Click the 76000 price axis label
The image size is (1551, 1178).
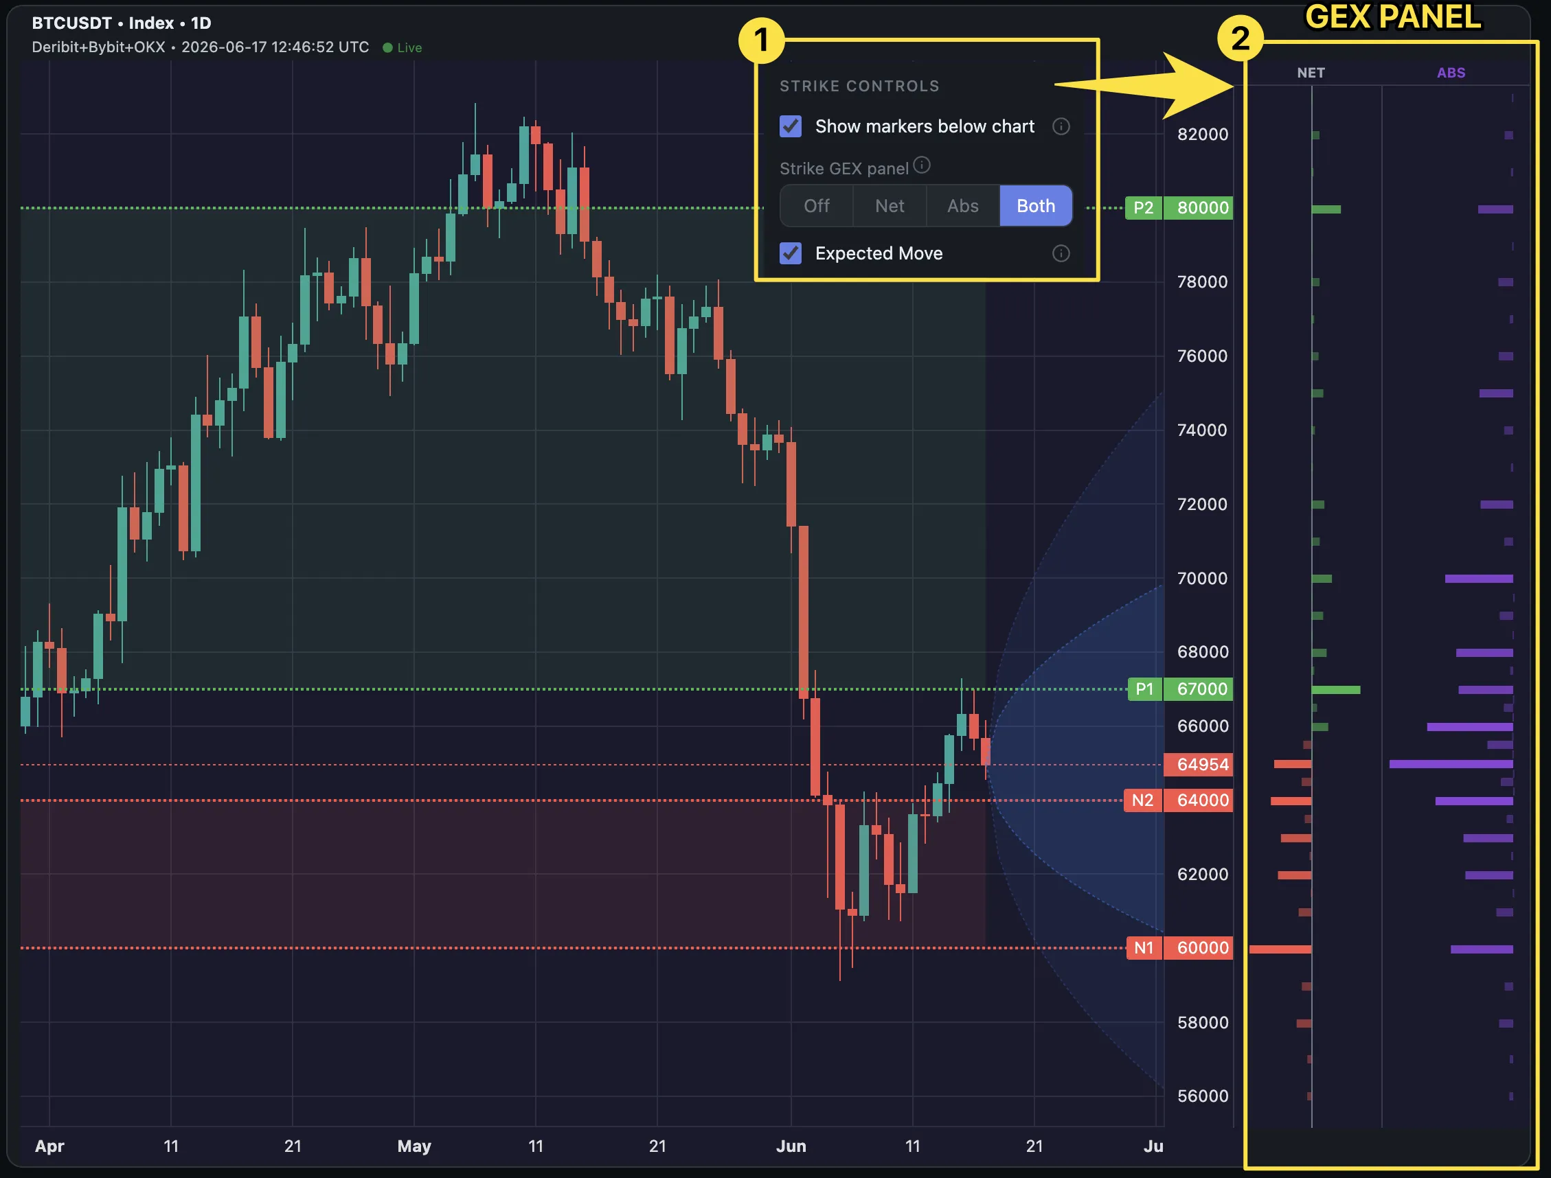tap(1202, 356)
